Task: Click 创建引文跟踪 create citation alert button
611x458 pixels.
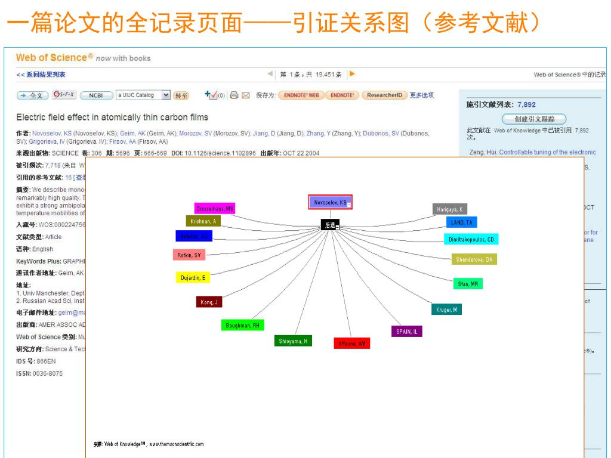Action: click(x=534, y=119)
